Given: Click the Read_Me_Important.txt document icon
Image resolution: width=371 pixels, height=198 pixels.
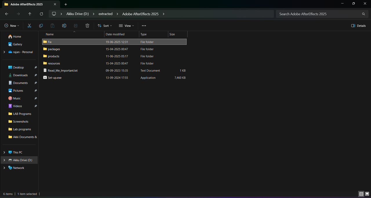Looking at the screenshot, I should [x=45, y=70].
